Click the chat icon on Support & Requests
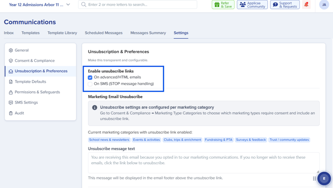This screenshot has width=333, height=188. coord(275,4)
